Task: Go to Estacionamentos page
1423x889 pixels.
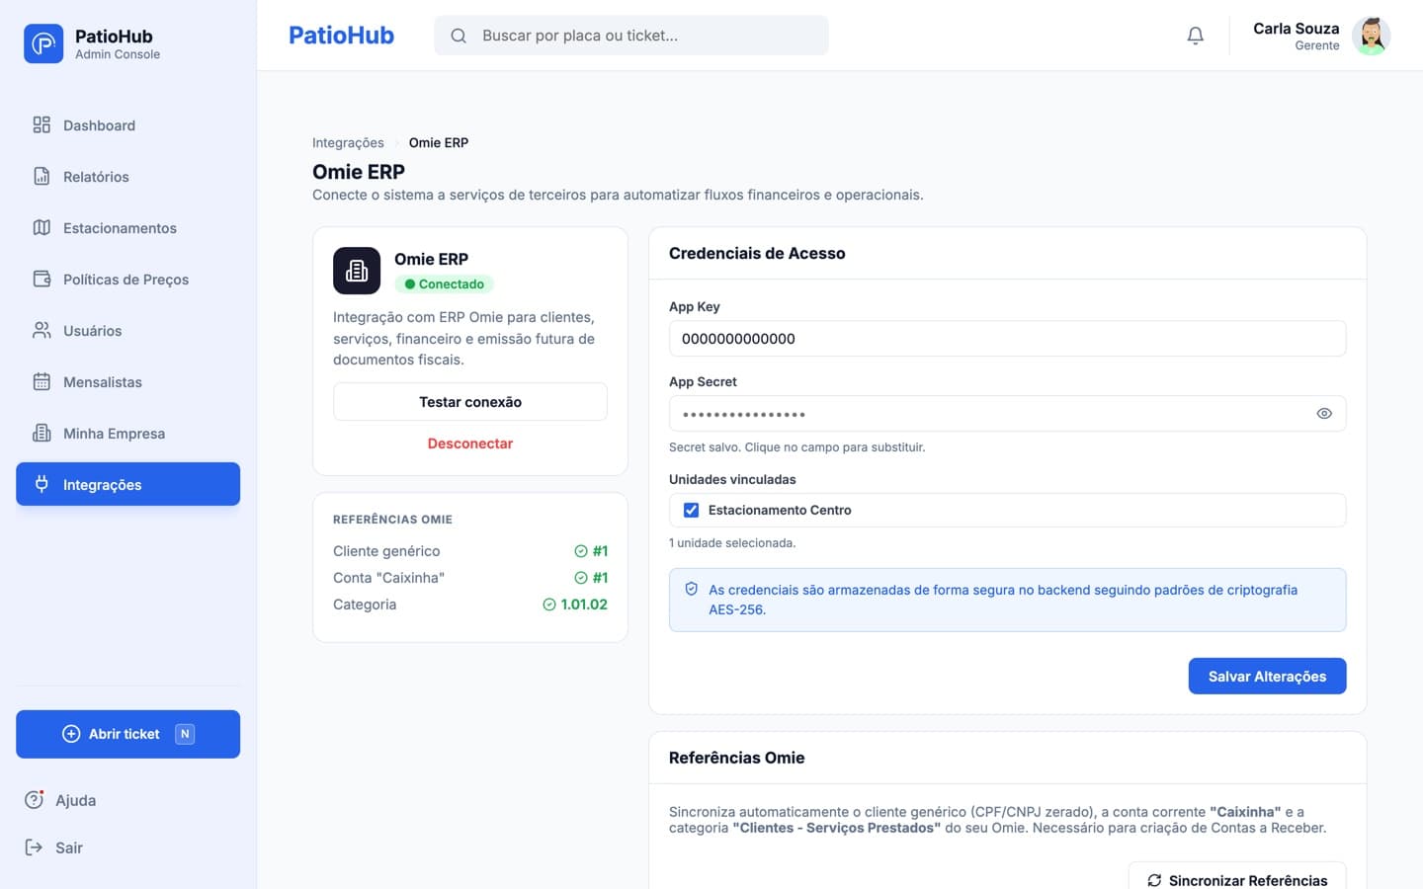Action: [x=128, y=228]
